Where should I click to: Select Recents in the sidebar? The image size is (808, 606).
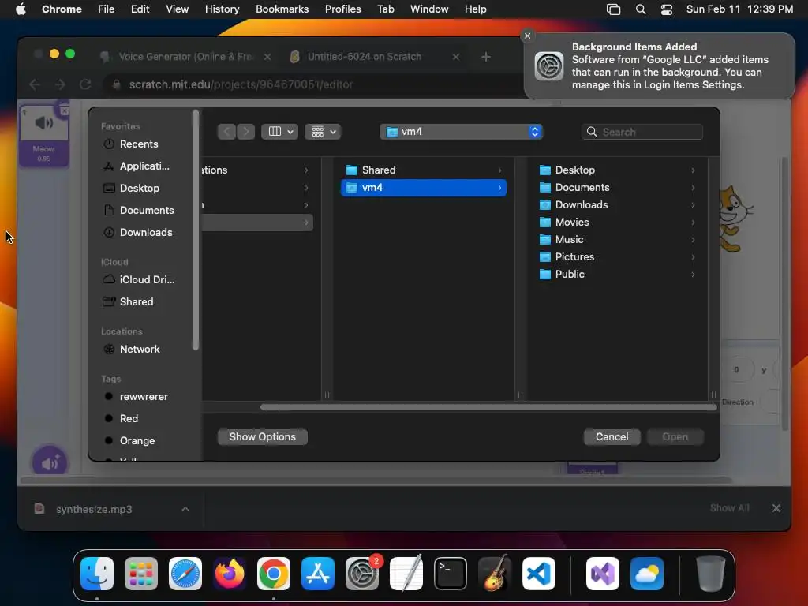(139, 144)
